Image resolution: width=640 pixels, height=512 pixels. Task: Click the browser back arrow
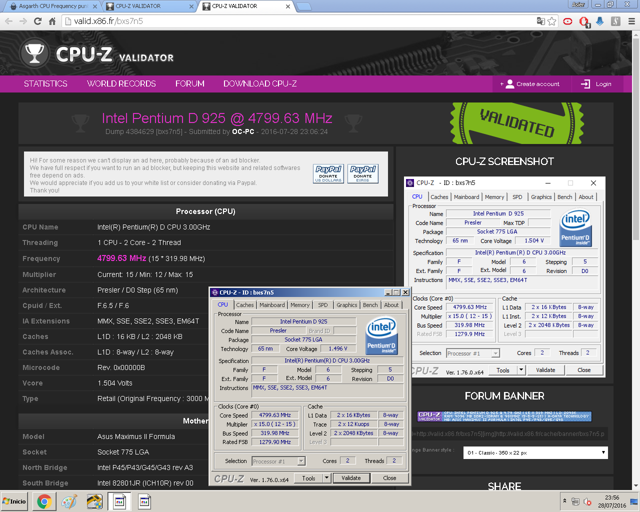[8, 21]
